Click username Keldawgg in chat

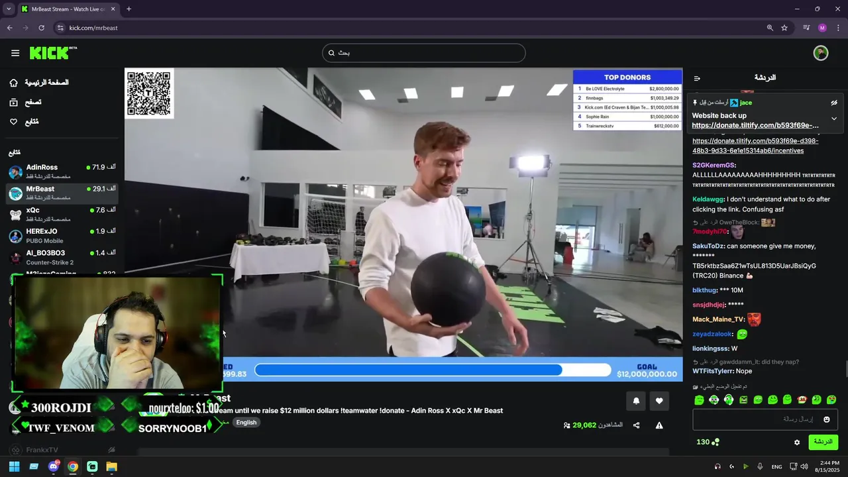point(708,199)
